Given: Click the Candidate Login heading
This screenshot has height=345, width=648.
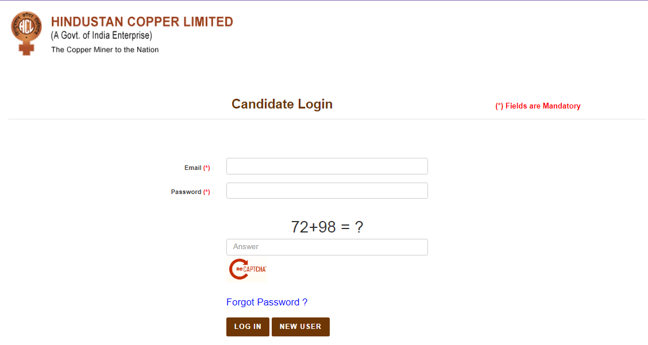Looking at the screenshot, I should pos(282,104).
